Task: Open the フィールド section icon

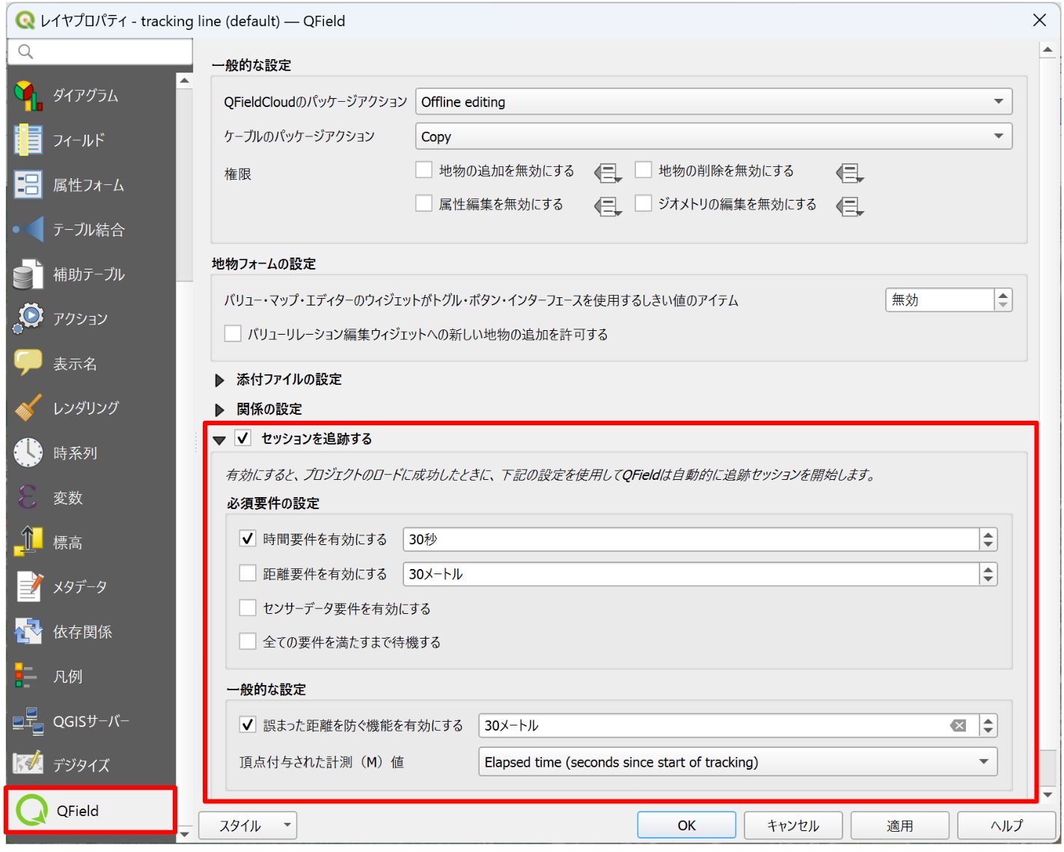Action: coord(28,140)
